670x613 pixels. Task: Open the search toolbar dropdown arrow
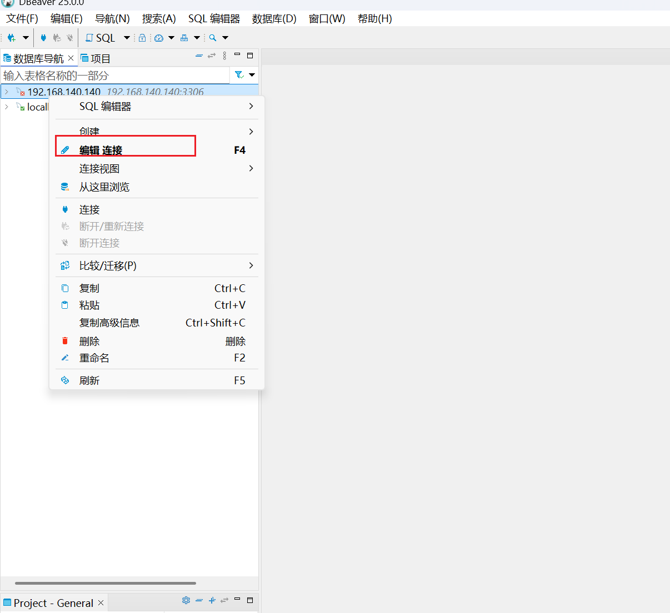(x=225, y=38)
